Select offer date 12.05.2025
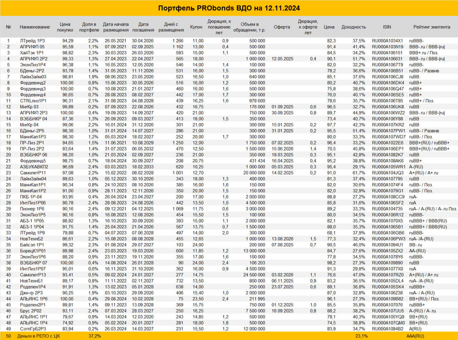Image resolution: width=458 pixels, height=340 pixels. coord(283,59)
